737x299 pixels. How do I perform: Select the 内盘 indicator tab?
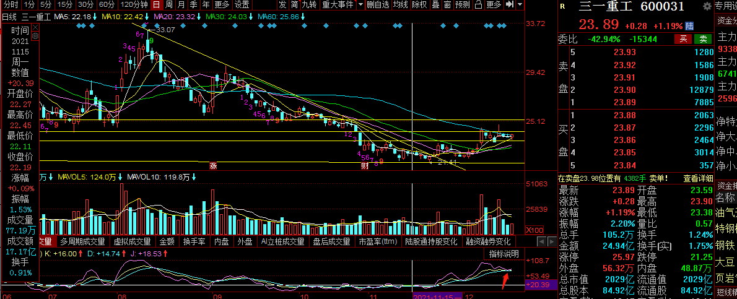(x=221, y=241)
